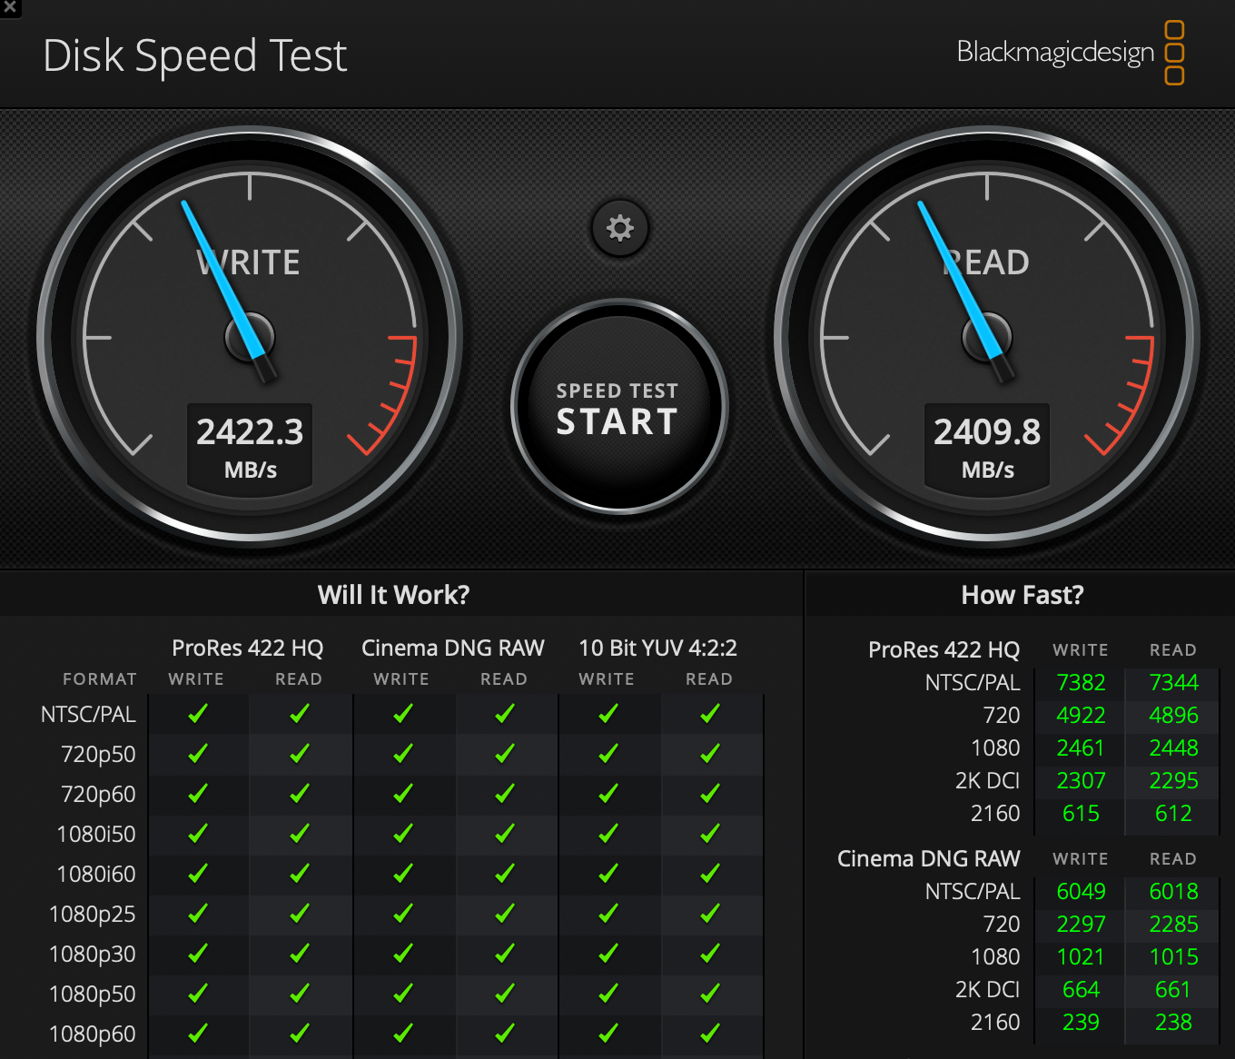Click the 720p60 format row label
The height and width of the screenshot is (1059, 1235).
pos(98,795)
